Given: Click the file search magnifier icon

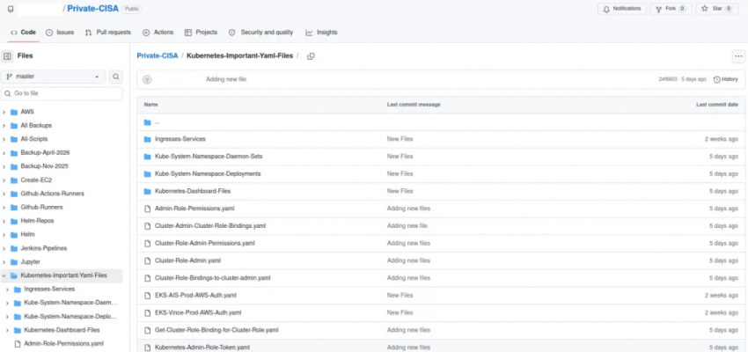Looking at the screenshot, I should click(x=115, y=77).
